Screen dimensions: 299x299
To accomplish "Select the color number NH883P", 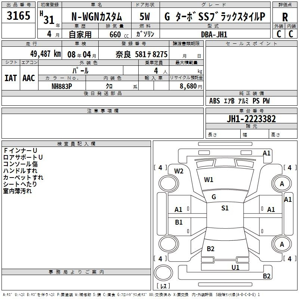I will pyautogui.click(x=62, y=86).
